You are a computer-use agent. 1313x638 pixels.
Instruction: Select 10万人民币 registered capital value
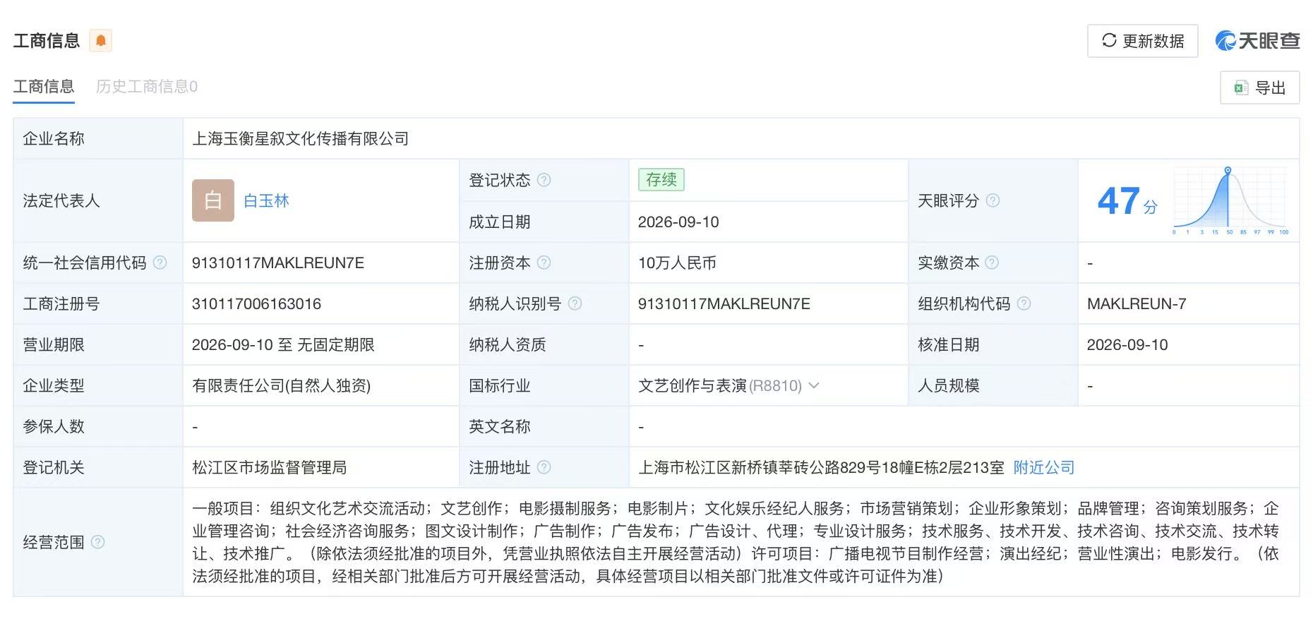[x=677, y=263]
